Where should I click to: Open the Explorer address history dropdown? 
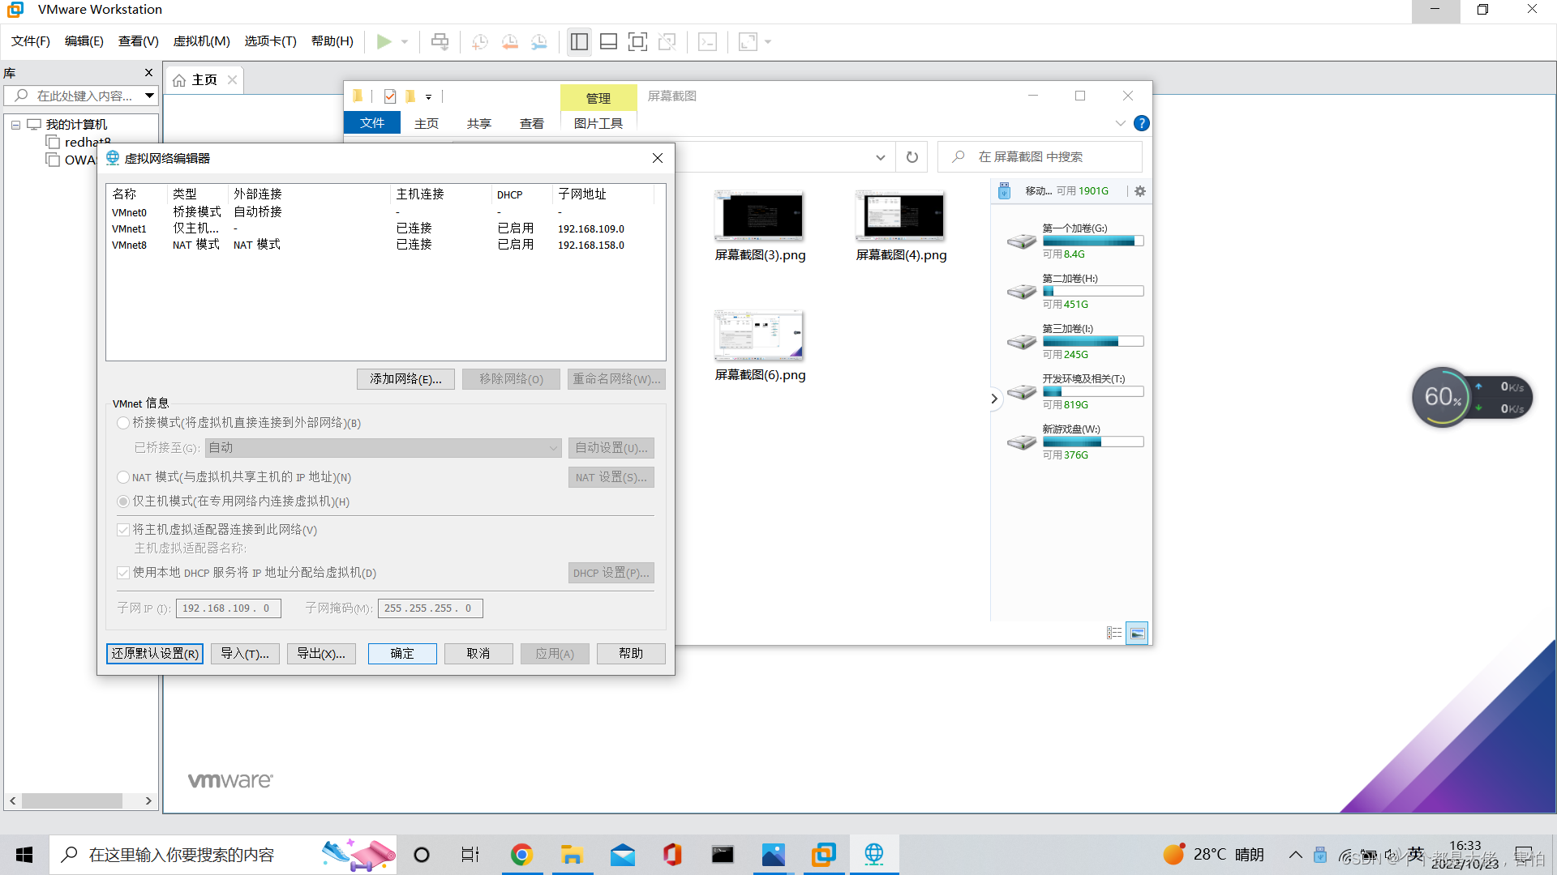(x=881, y=157)
